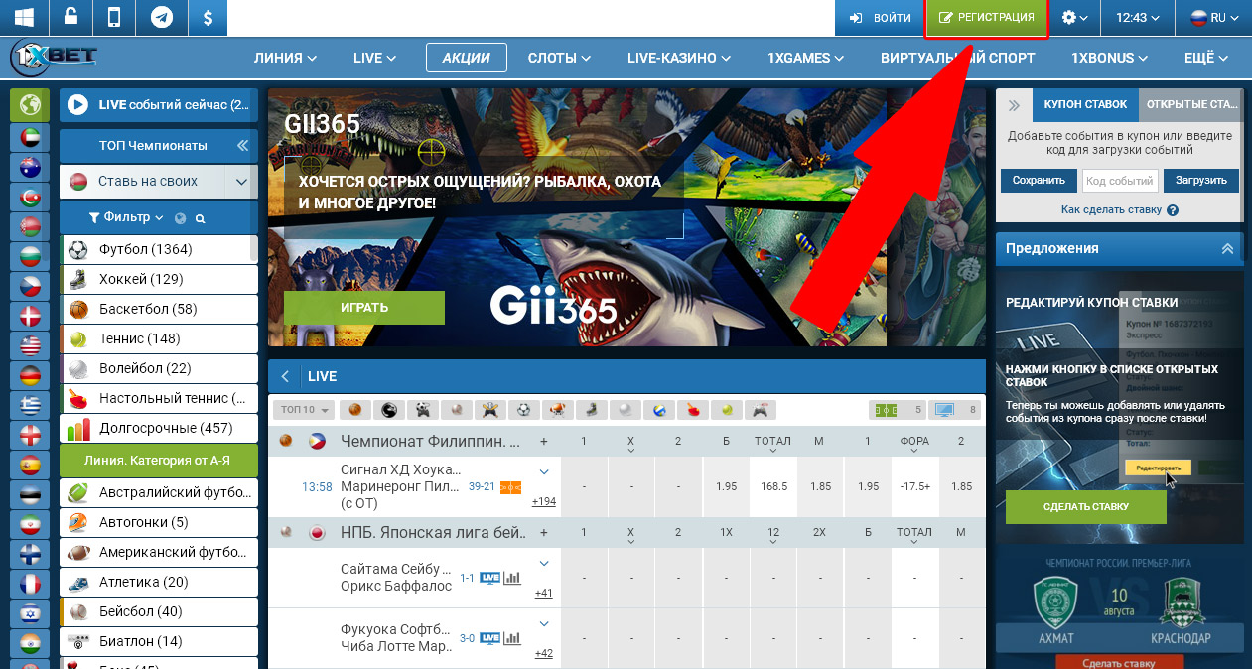Open the ЛИНИЯ menu
Image resolution: width=1252 pixels, height=669 pixels.
tap(285, 58)
